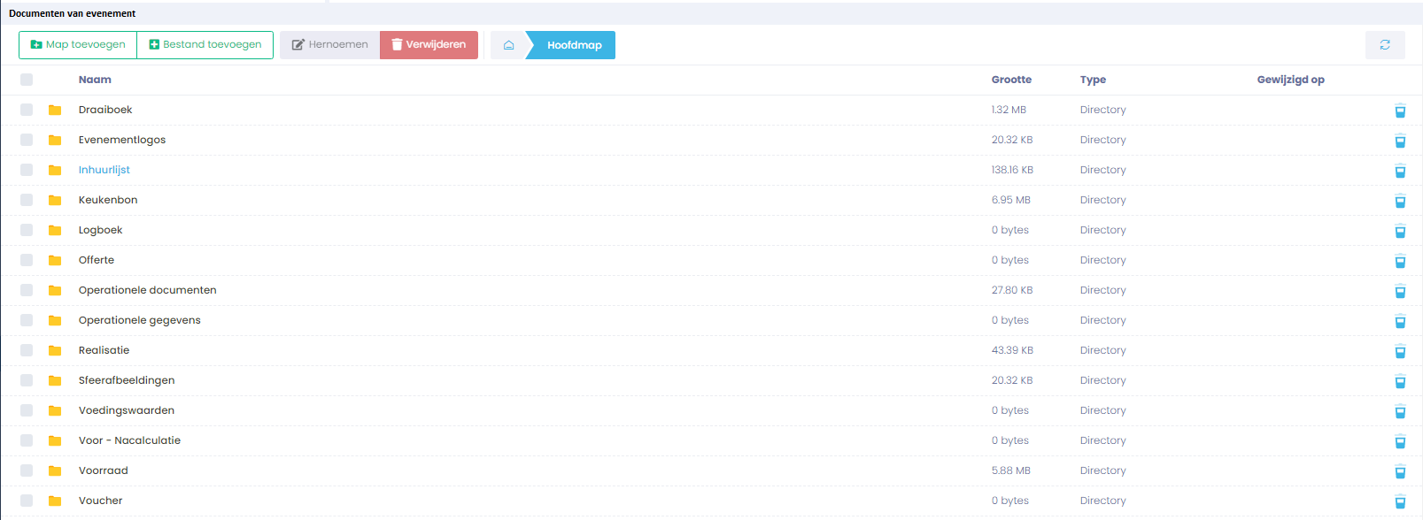The image size is (1423, 520).
Task: Check the Sfeerafbeeldingen row checkbox
Action: [27, 380]
